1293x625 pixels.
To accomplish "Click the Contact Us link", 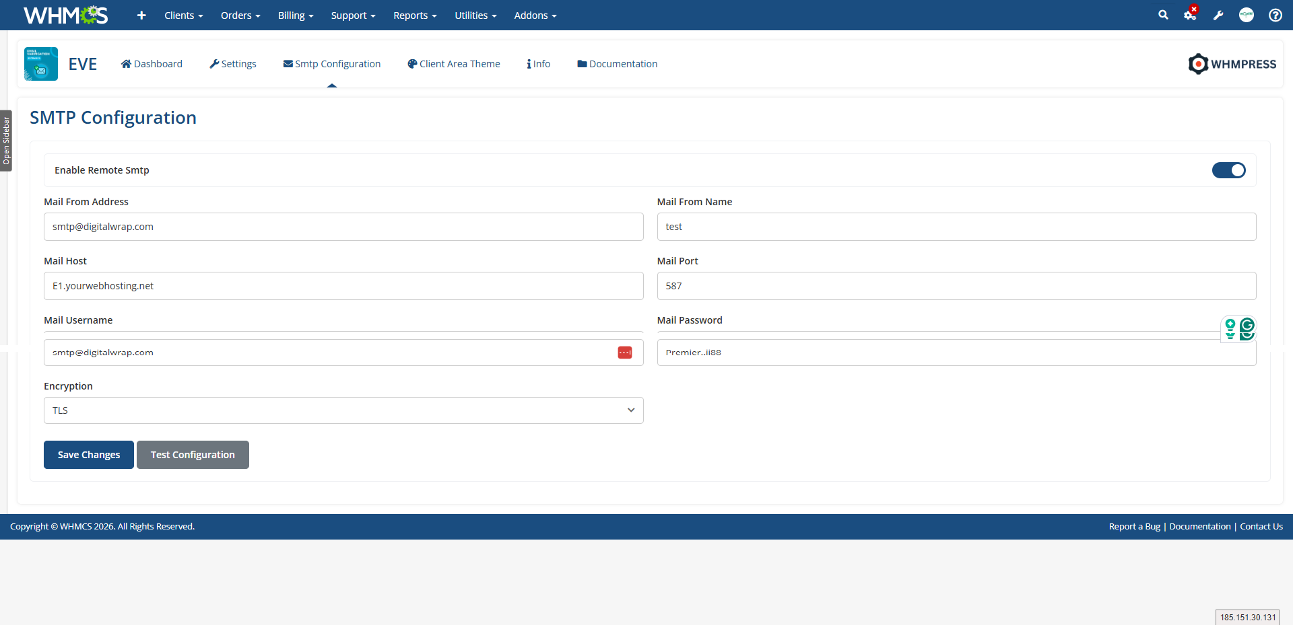I will 1261,527.
